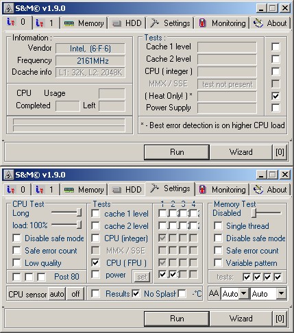Toggle Memory Test Disable safe mode
294x333 pixels.
[218, 238]
